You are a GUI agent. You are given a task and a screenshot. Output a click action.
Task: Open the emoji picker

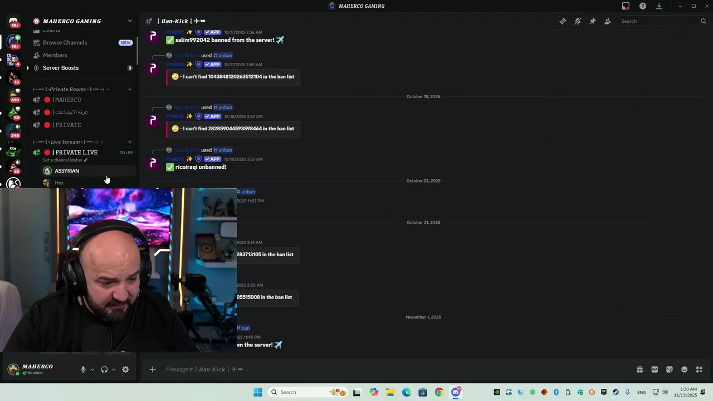click(x=684, y=369)
